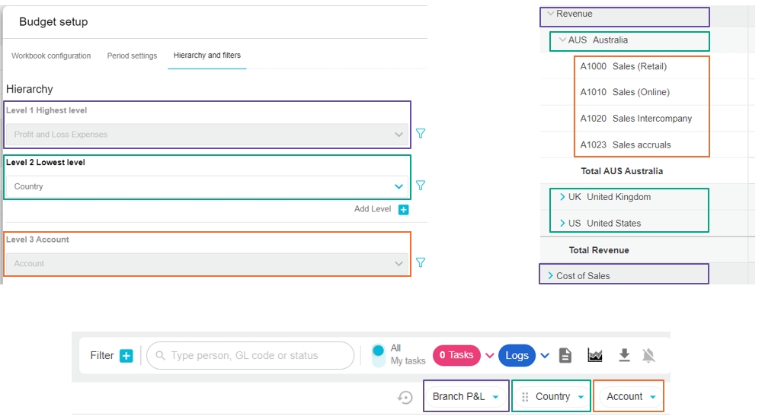Add a filter with the plus icon

(x=126, y=356)
